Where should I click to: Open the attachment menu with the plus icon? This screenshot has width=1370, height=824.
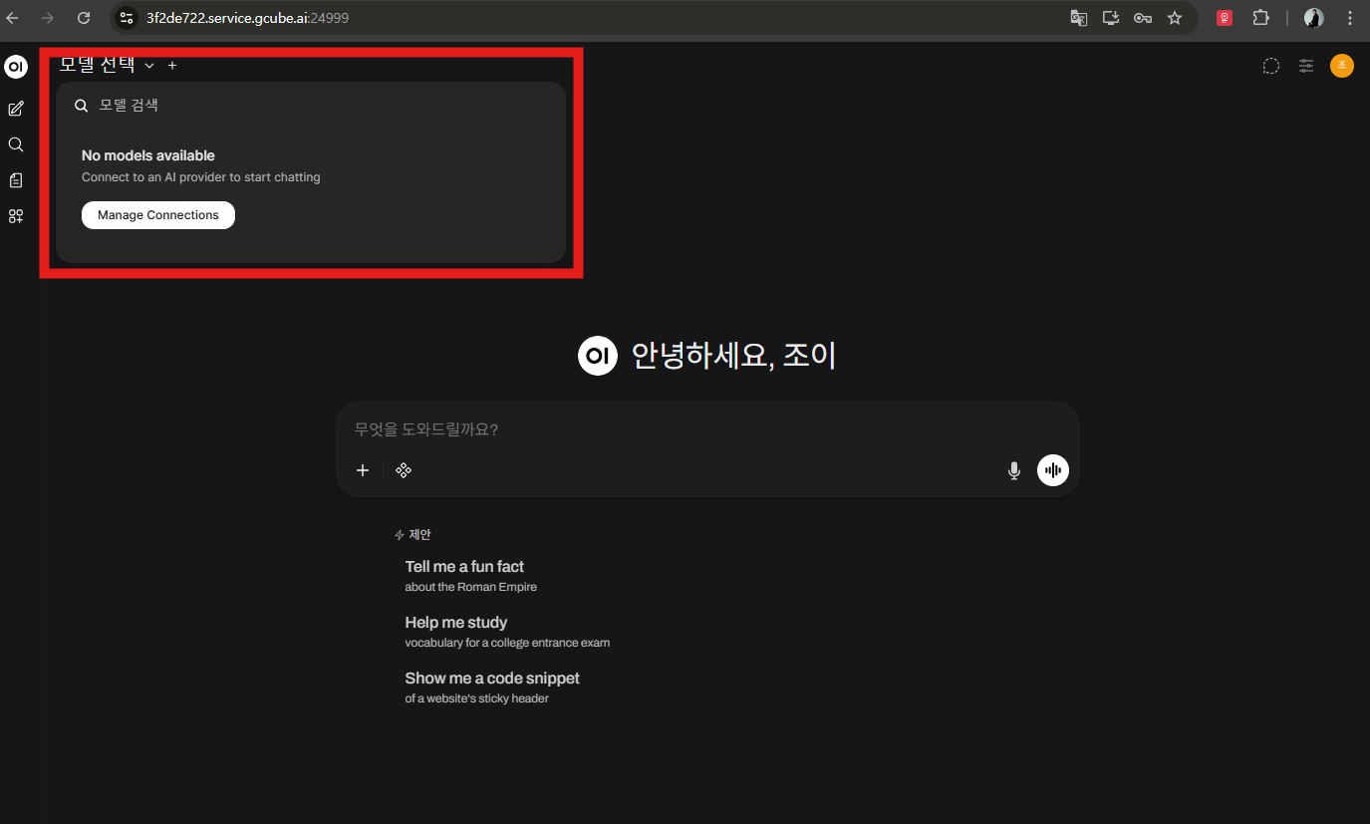tap(362, 469)
